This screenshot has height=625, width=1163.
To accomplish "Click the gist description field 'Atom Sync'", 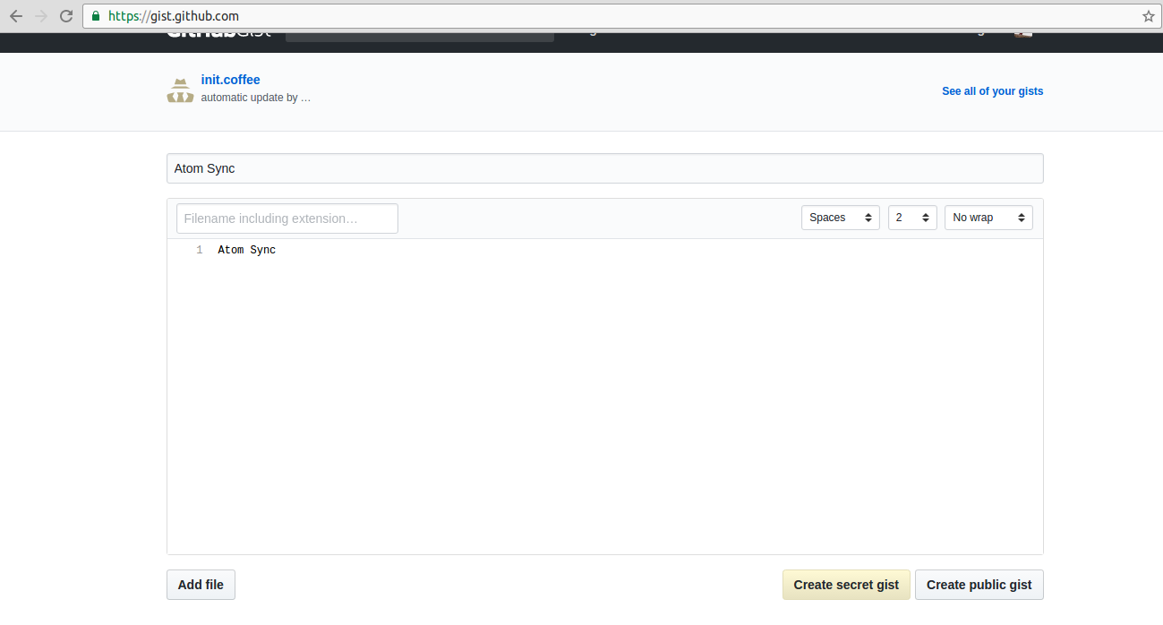I will coord(604,168).
